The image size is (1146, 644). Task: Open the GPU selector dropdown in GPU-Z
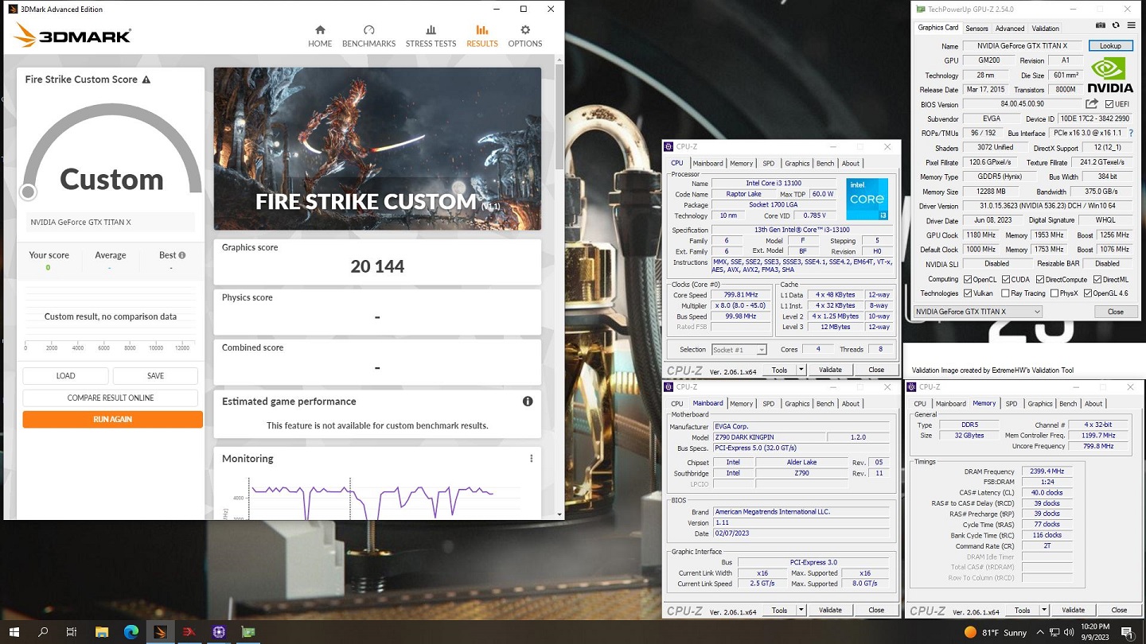(978, 312)
